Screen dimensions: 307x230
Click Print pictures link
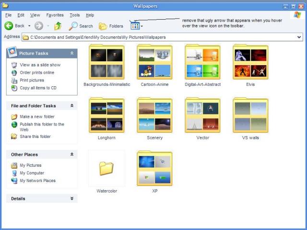tap(32, 80)
